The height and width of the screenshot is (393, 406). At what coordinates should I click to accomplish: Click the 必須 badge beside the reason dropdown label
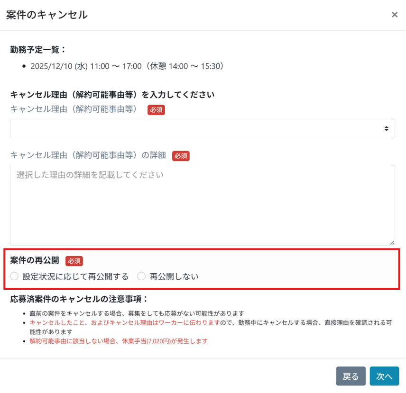click(156, 109)
